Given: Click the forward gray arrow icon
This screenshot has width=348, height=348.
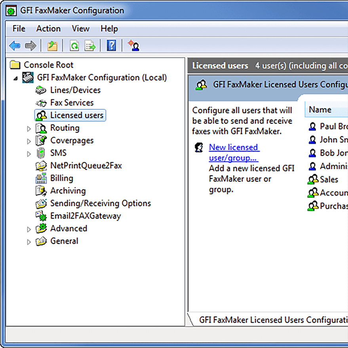Looking at the screenshot, I should [x=30, y=45].
